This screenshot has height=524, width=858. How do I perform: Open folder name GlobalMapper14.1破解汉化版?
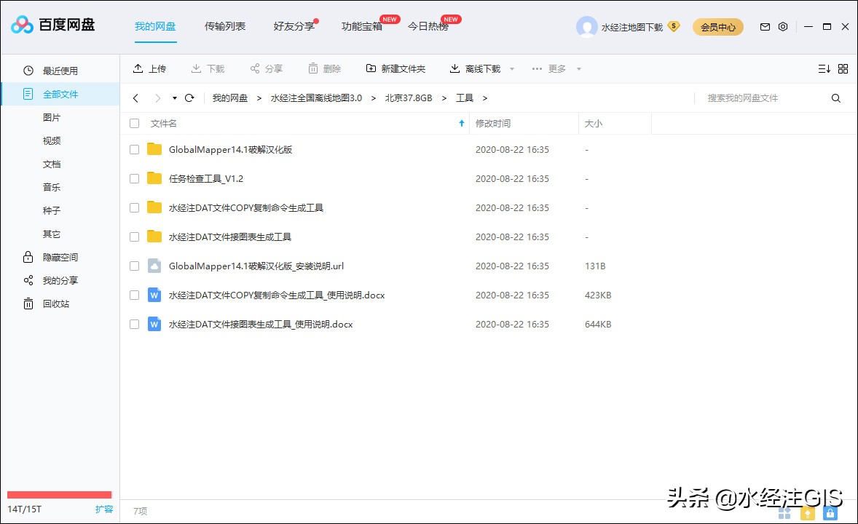point(230,149)
